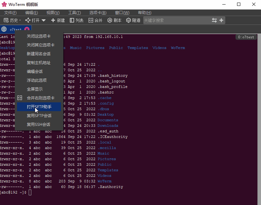Image resolution: width=261 pixels, height=205 pixels.
Task: Maximize the WoTerm window
Action: coord(239,5)
